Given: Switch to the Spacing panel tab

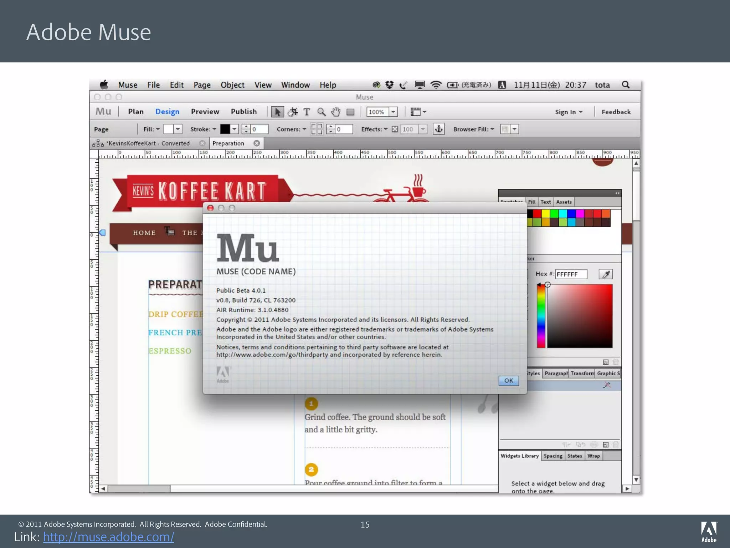Looking at the screenshot, I should click(x=552, y=456).
